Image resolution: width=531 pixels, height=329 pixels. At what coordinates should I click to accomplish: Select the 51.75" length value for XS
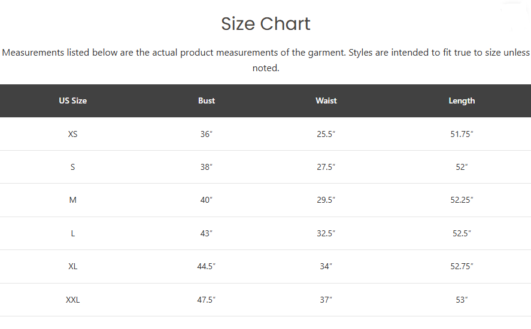(x=462, y=134)
